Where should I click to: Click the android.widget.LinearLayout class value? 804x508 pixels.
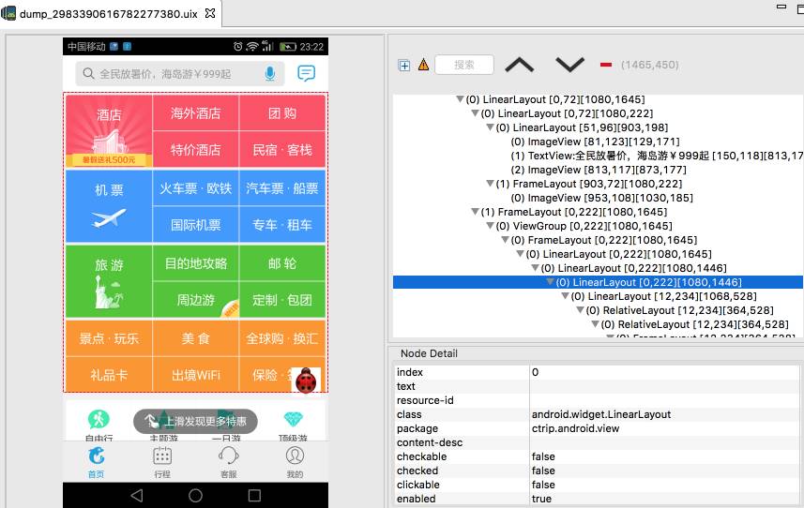pyautogui.click(x=601, y=414)
